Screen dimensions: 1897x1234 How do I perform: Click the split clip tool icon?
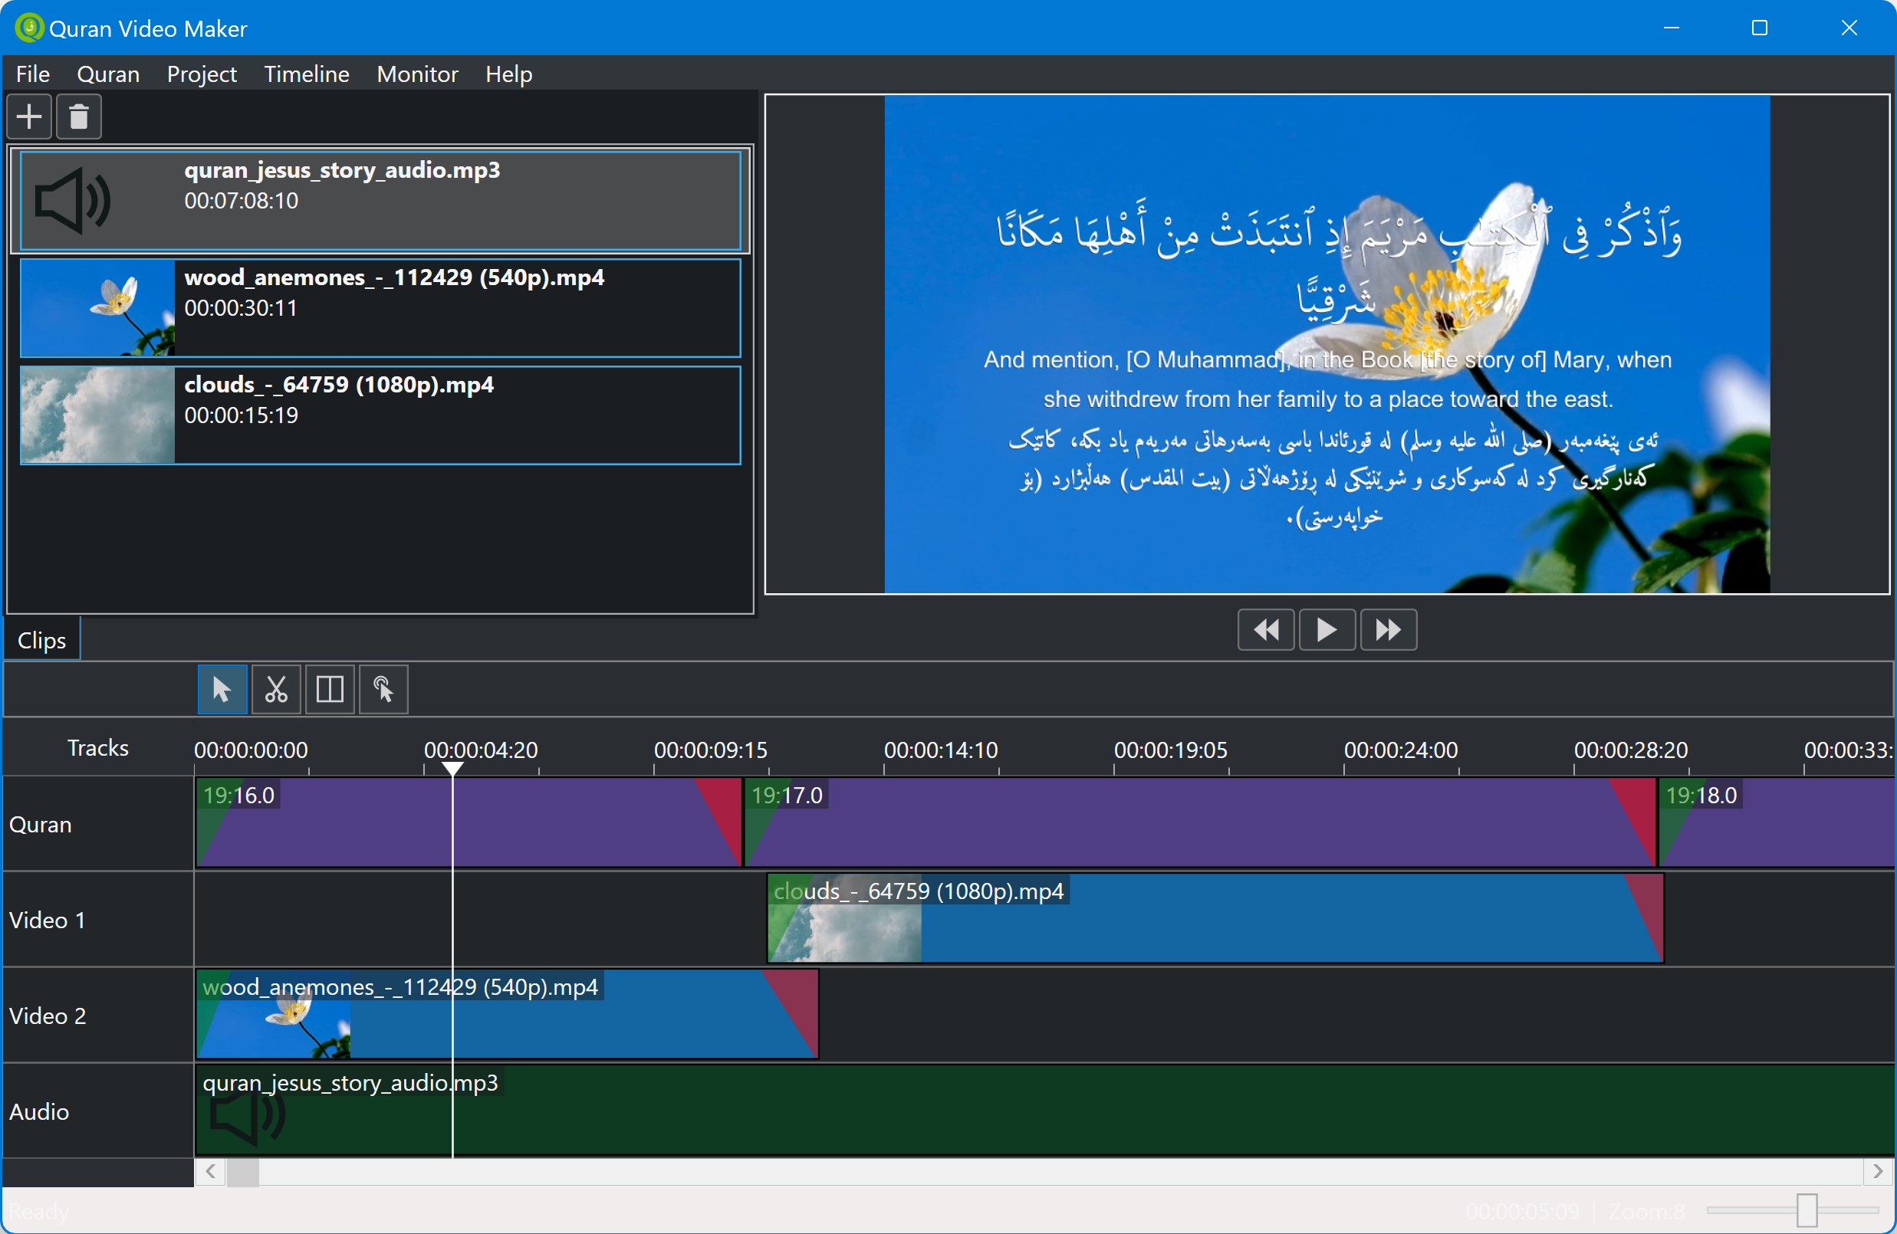coord(329,689)
